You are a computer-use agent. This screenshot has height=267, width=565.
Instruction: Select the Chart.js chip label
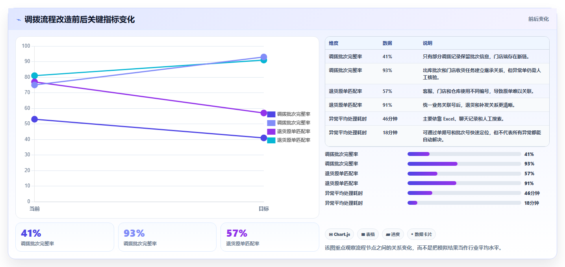(x=342, y=234)
